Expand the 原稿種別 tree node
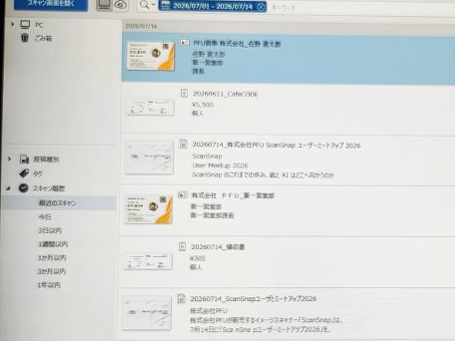The width and height of the screenshot is (455, 341). pyautogui.click(x=10, y=159)
